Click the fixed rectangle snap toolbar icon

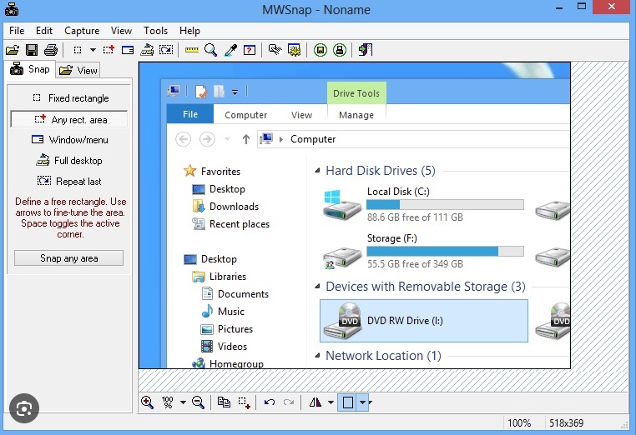pyautogui.click(x=78, y=50)
